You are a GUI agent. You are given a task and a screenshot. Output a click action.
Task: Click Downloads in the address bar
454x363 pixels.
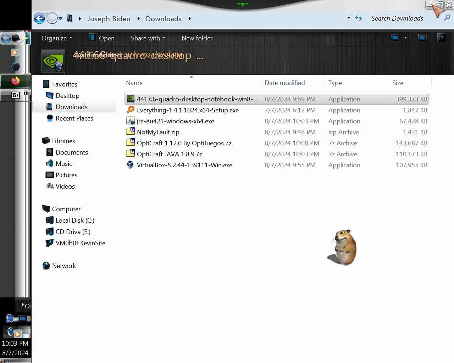click(164, 19)
